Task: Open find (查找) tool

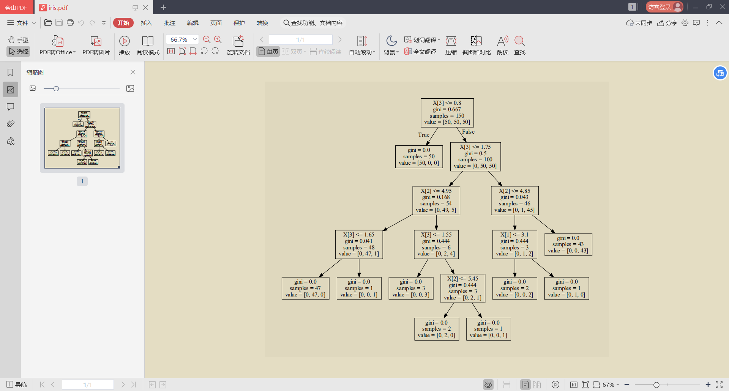Action: click(520, 46)
